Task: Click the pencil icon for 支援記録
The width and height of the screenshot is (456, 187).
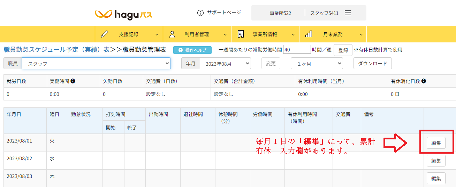Action: (105, 34)
